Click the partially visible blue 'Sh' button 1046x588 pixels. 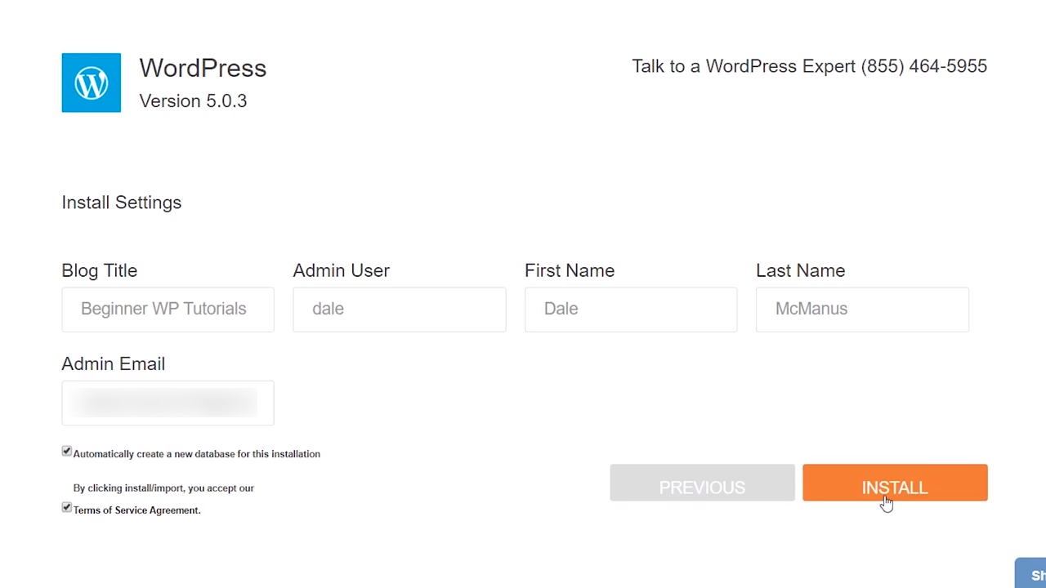tap(1031, 573)
